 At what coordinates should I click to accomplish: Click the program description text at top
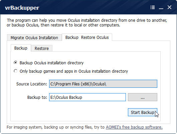click(87, 23)
